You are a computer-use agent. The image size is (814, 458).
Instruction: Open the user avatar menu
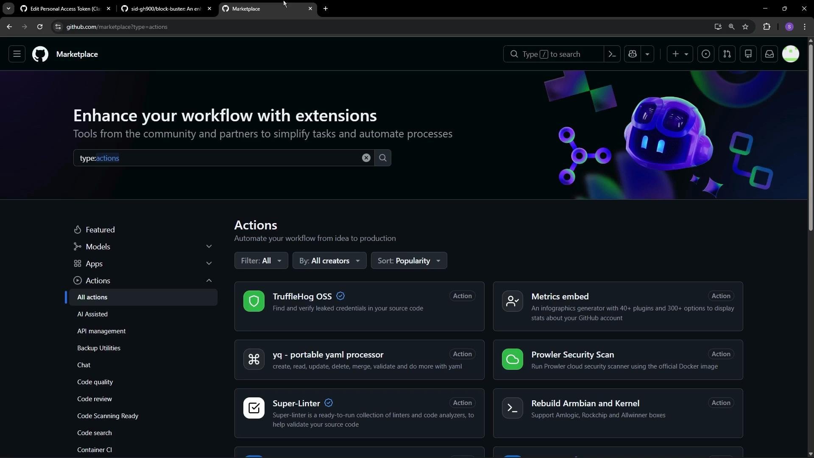coord(791,54)
